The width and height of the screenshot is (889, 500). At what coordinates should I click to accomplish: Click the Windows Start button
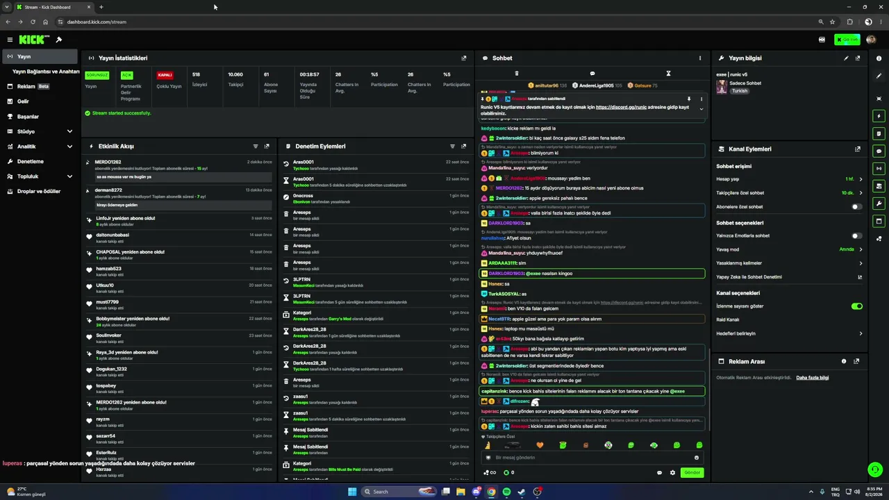pos(352,492)
